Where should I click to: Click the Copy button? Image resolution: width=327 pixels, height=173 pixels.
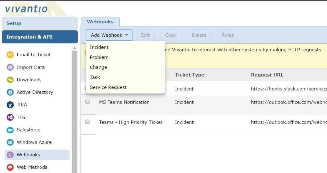pos(170,35)
